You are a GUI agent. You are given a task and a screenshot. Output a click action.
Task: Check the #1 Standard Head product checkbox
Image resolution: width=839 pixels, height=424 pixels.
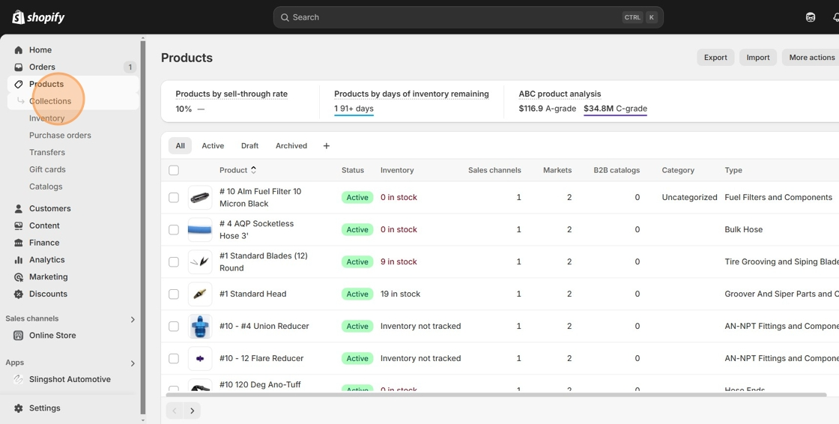[x=174, y=294]
